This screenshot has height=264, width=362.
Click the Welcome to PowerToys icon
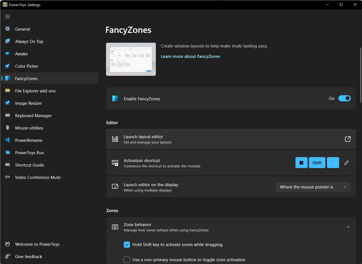8,244
